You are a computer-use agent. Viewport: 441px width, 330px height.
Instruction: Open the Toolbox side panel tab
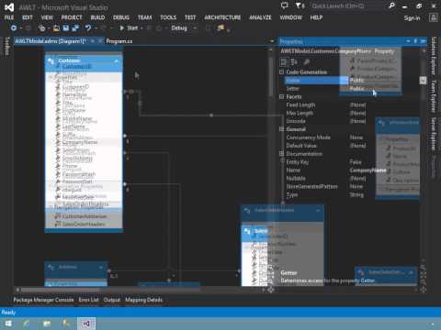[7, 46]
